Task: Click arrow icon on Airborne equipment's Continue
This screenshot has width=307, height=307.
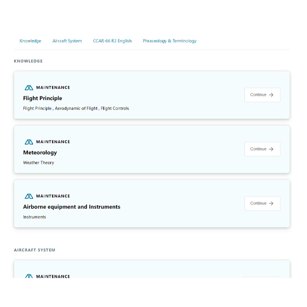Action: pos(271,203)
